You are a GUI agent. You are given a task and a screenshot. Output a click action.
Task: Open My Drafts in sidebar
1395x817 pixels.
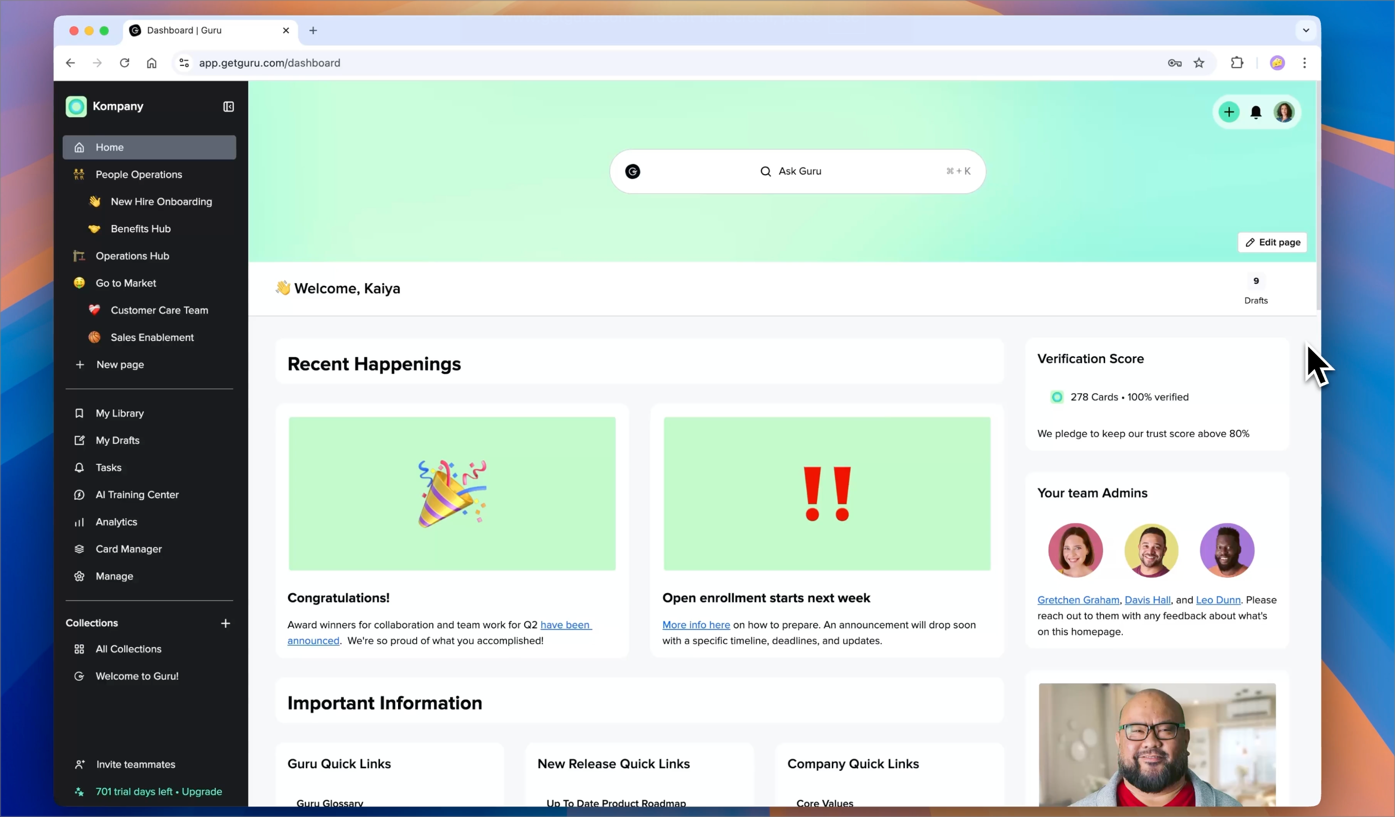point(149,440)
